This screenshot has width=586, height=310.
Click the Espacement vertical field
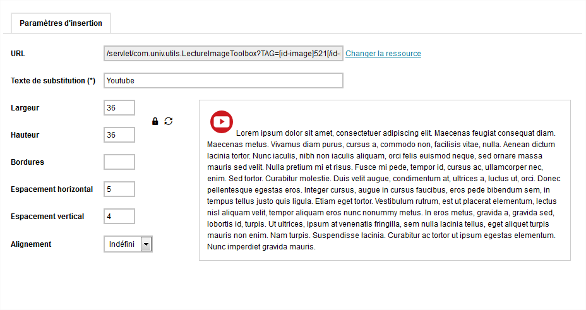[119, 217]
